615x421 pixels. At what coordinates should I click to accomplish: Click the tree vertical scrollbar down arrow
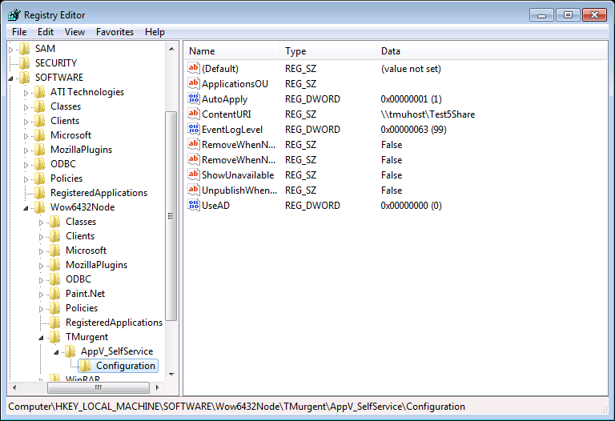[x=172, y=375]
